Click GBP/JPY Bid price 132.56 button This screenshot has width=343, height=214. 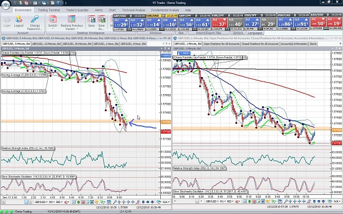click(x=187, y=22)
